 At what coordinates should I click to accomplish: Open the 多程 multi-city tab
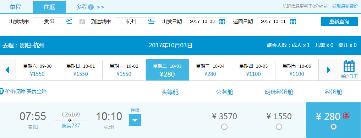[82, 7]
